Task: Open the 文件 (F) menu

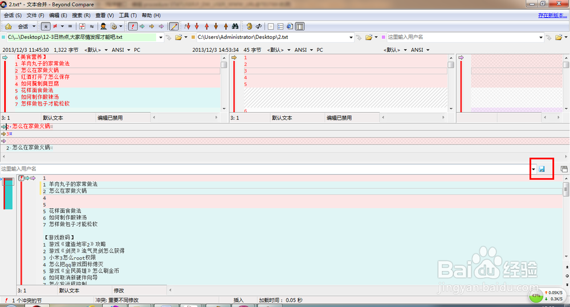Action: (35, 15)
